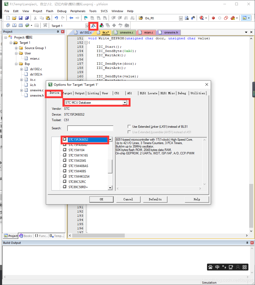Batch build the project

click(27, 25)
